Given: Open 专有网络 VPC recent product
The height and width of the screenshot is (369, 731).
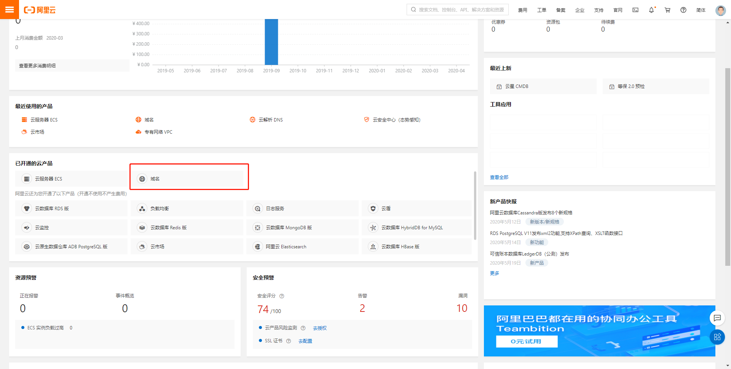Looking at the screenshot, I should point(154,132).
